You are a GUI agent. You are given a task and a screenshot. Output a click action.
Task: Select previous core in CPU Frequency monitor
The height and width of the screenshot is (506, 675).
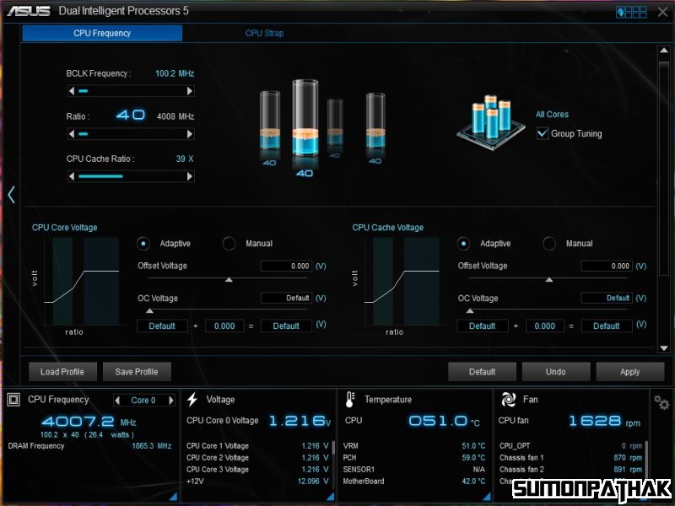[x=117, y=401]
